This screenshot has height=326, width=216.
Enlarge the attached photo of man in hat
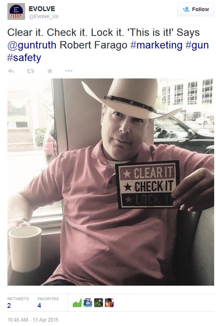click(111, 182)
